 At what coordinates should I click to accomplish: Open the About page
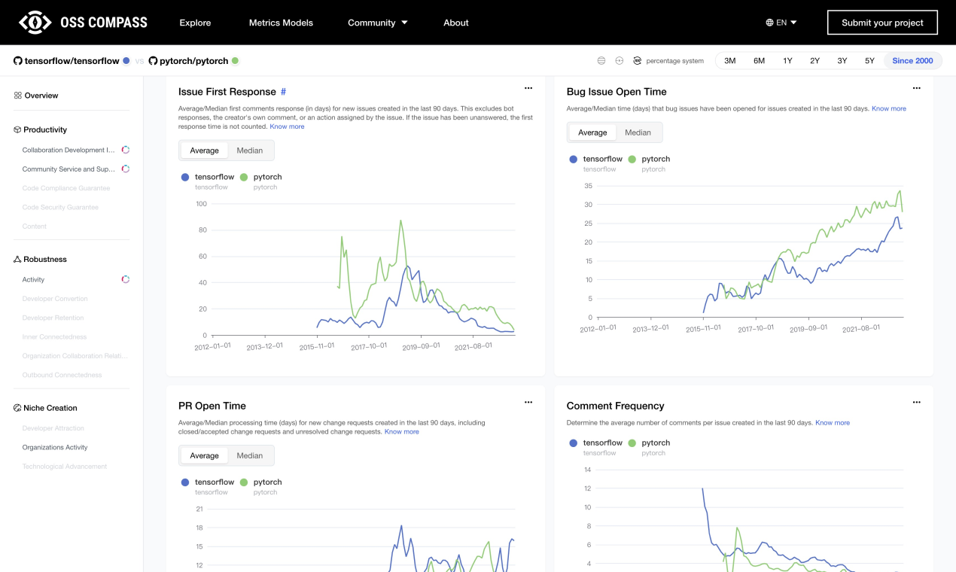point(456,23)
